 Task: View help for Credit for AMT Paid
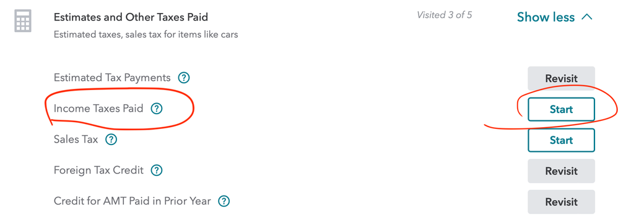point(224,202)
